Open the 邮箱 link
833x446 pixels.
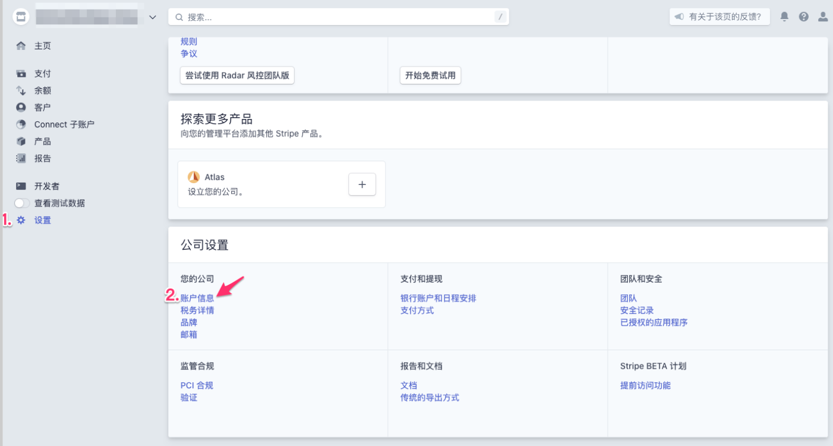pyautogui.click(x=189, y=335)
